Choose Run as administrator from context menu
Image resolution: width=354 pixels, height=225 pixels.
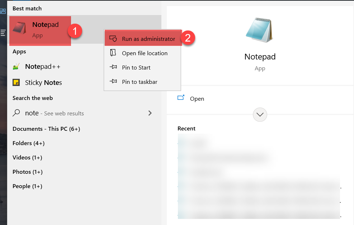click(x=142, y=39)
